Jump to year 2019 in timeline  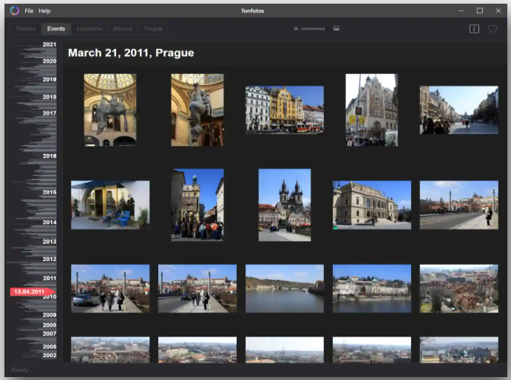pyautogui.click(x=50, y=79)
